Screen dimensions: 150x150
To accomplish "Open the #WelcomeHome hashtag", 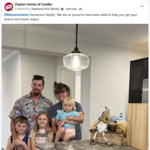I will click(16, 15).
